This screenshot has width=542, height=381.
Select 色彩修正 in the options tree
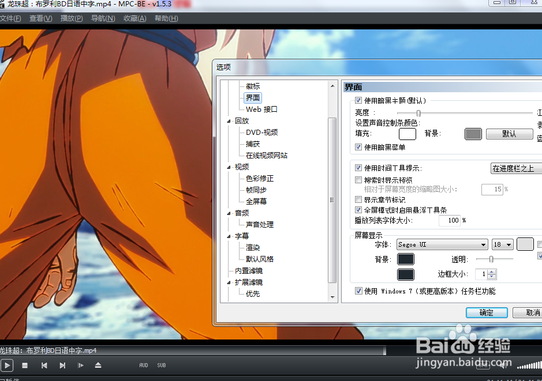260,179
